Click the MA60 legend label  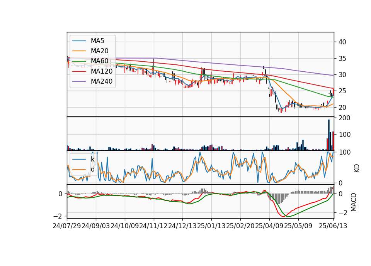point(99,61)
